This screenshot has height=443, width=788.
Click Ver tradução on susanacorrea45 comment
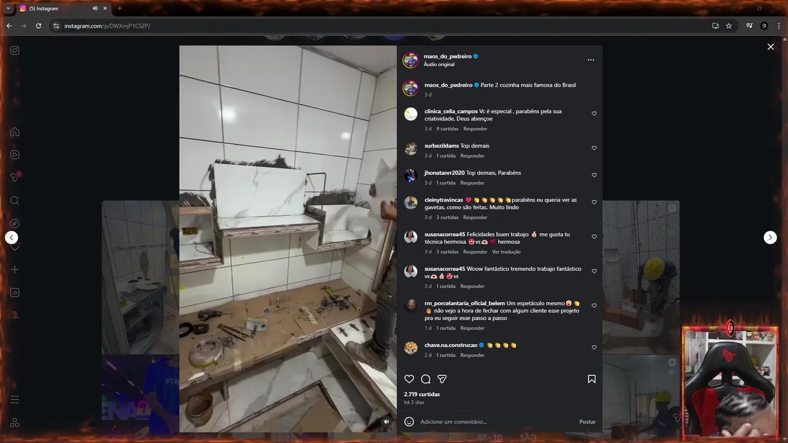pyautogui.click(x=506, y=252)
